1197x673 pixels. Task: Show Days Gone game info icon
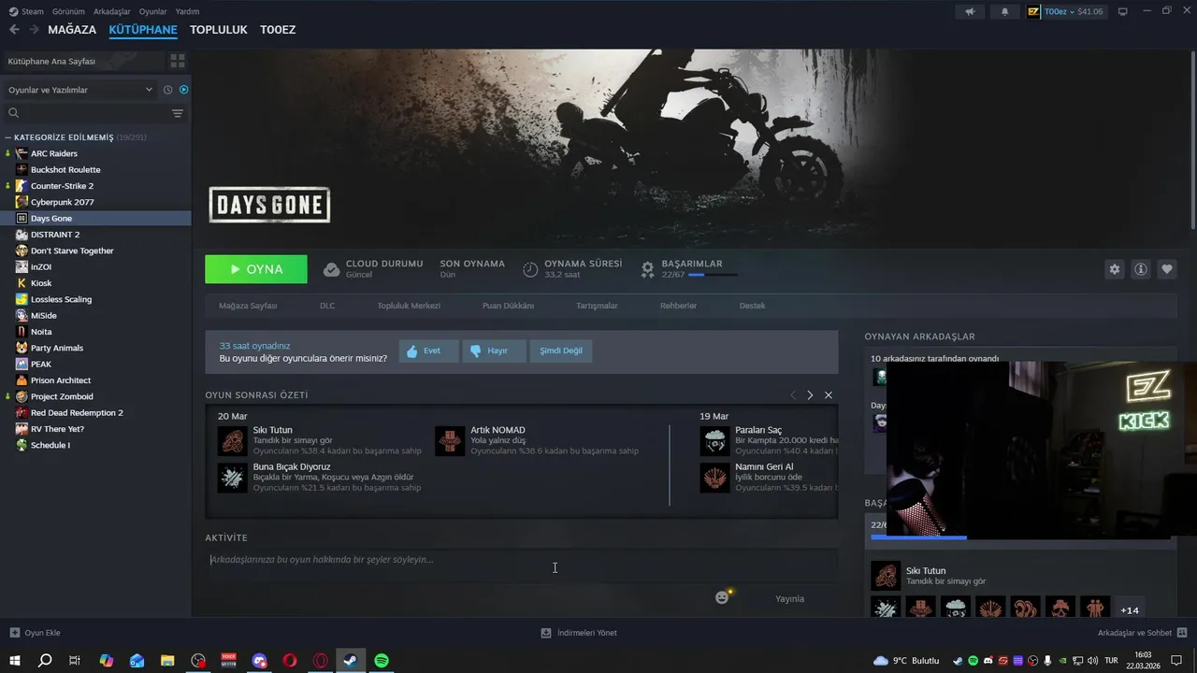pyautogui.click(x=1141, y=269)
